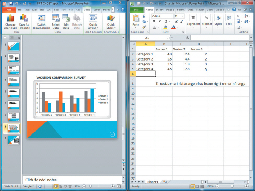
Task: Switch to Excel Data tab
Action: 190,10
